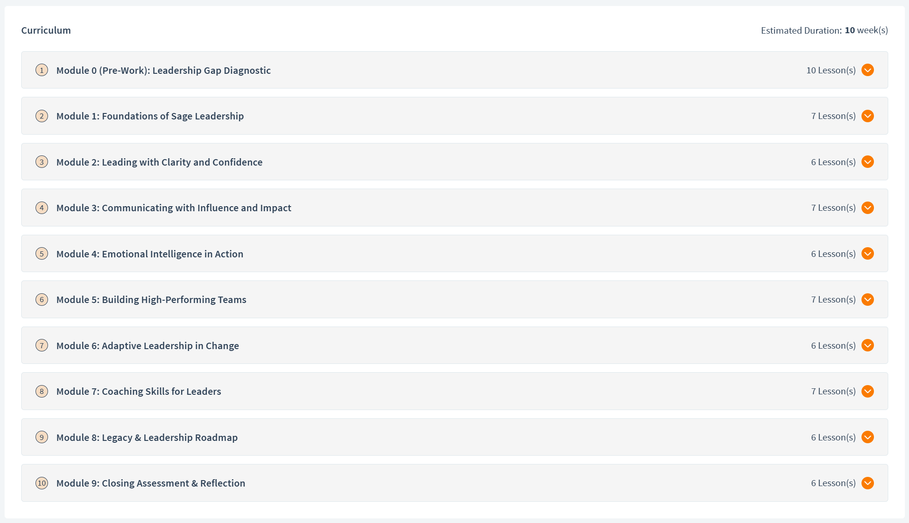
Task: Expand Module 6 Adaptive Leadership chevron
Action: (x=867, y=345)
